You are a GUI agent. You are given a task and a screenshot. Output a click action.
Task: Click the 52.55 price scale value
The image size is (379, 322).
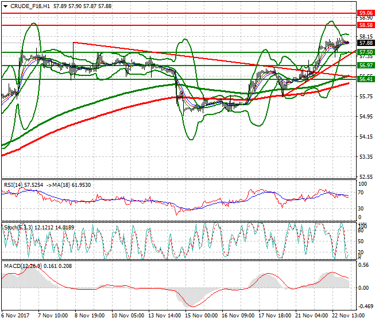point(366,177)
